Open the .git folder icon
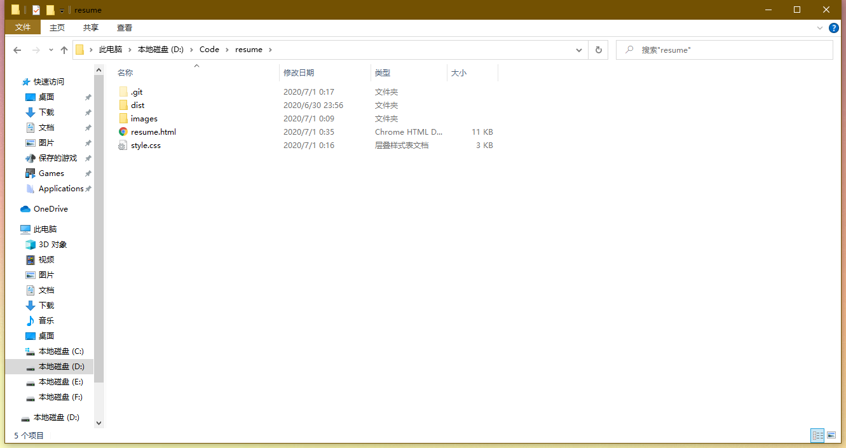 click(123, 92)
